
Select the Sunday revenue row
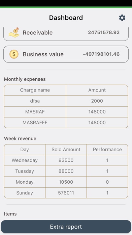(x=66, y=193)
